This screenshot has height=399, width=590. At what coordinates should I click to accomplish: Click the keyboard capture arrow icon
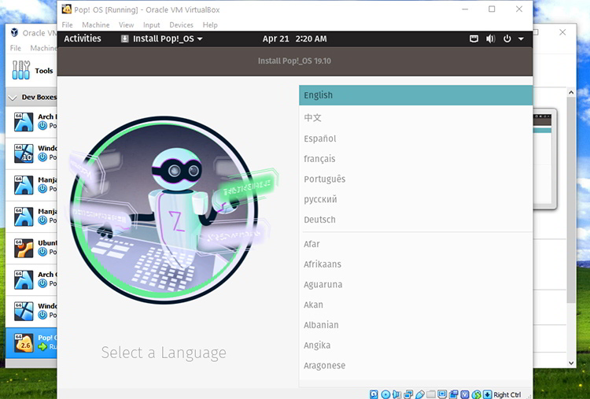487,394
